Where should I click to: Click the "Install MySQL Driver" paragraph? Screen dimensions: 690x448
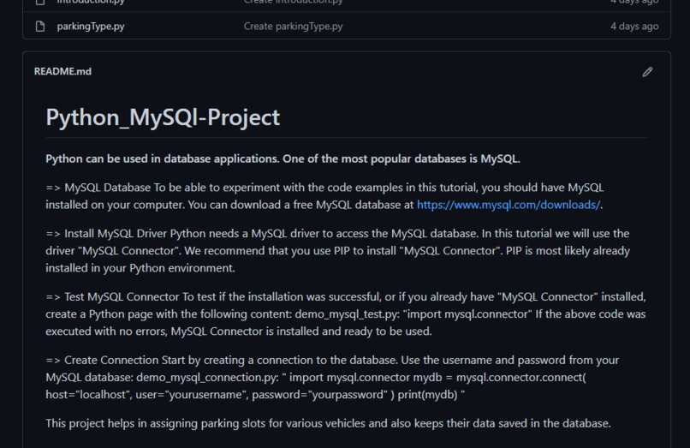click(337, 251)
